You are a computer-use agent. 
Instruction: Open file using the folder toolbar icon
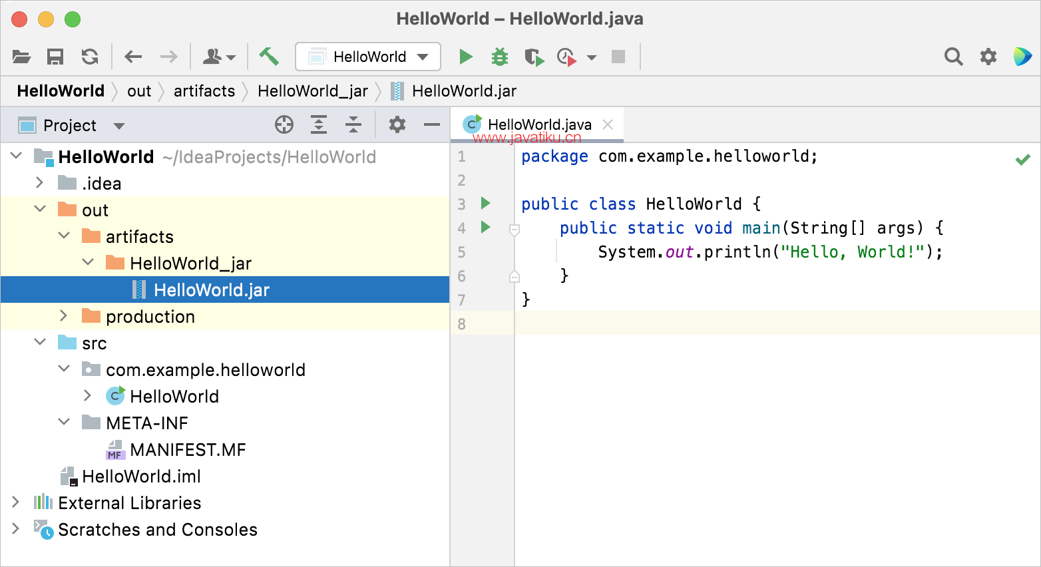pos(21,57)
